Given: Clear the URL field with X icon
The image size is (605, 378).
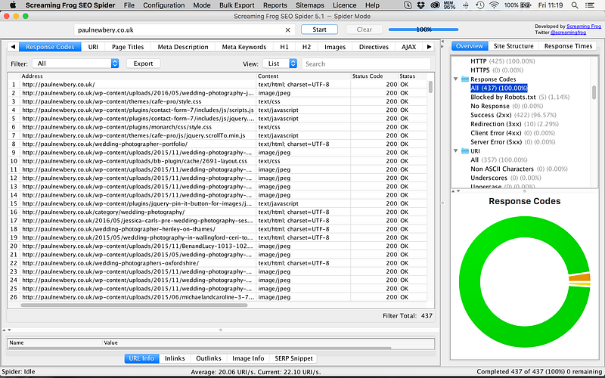Looking at the screenshot, I should 287,29.
